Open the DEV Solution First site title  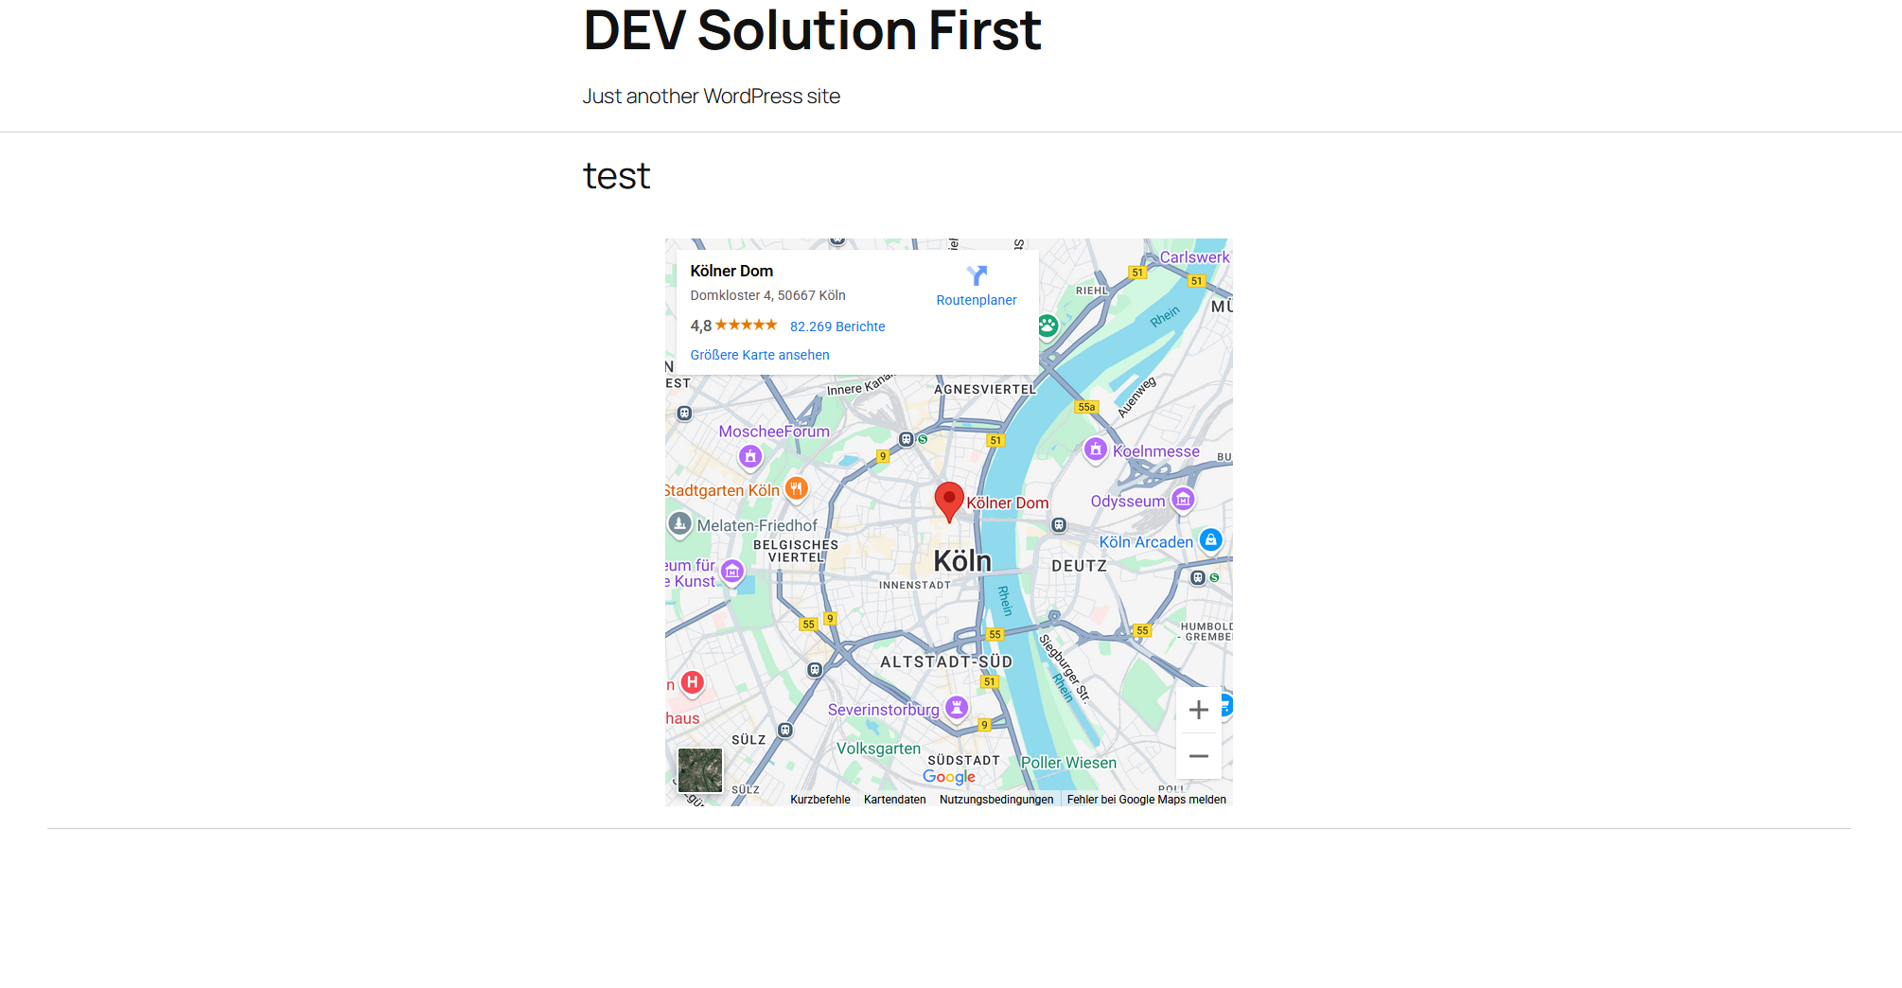[812, 30]
